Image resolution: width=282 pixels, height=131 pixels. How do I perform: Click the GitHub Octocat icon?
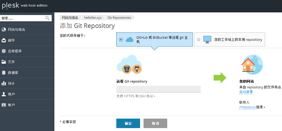(137, 69)
